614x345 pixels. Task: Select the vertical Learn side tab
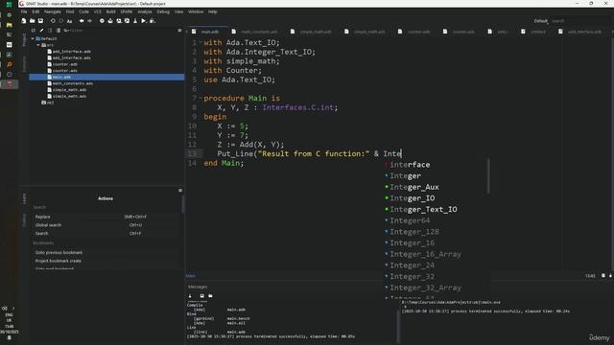(24, 198)
